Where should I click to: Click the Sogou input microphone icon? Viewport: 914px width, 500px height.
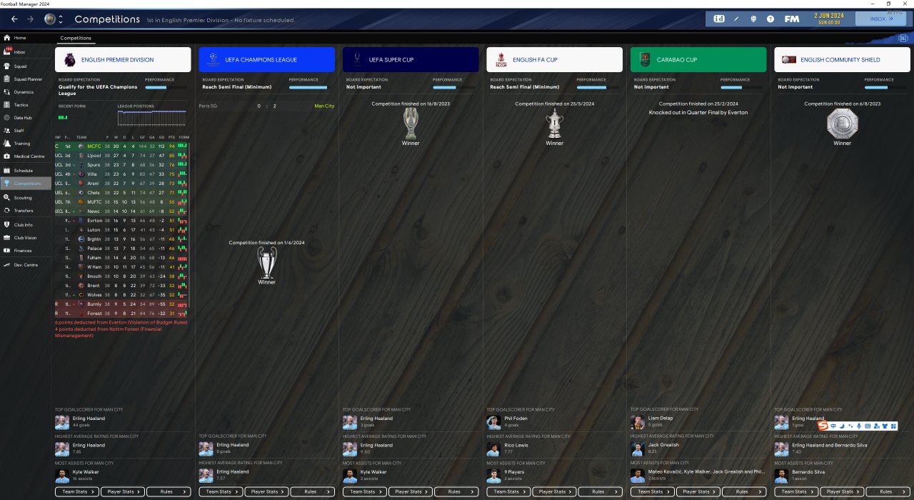pos(859,426)
